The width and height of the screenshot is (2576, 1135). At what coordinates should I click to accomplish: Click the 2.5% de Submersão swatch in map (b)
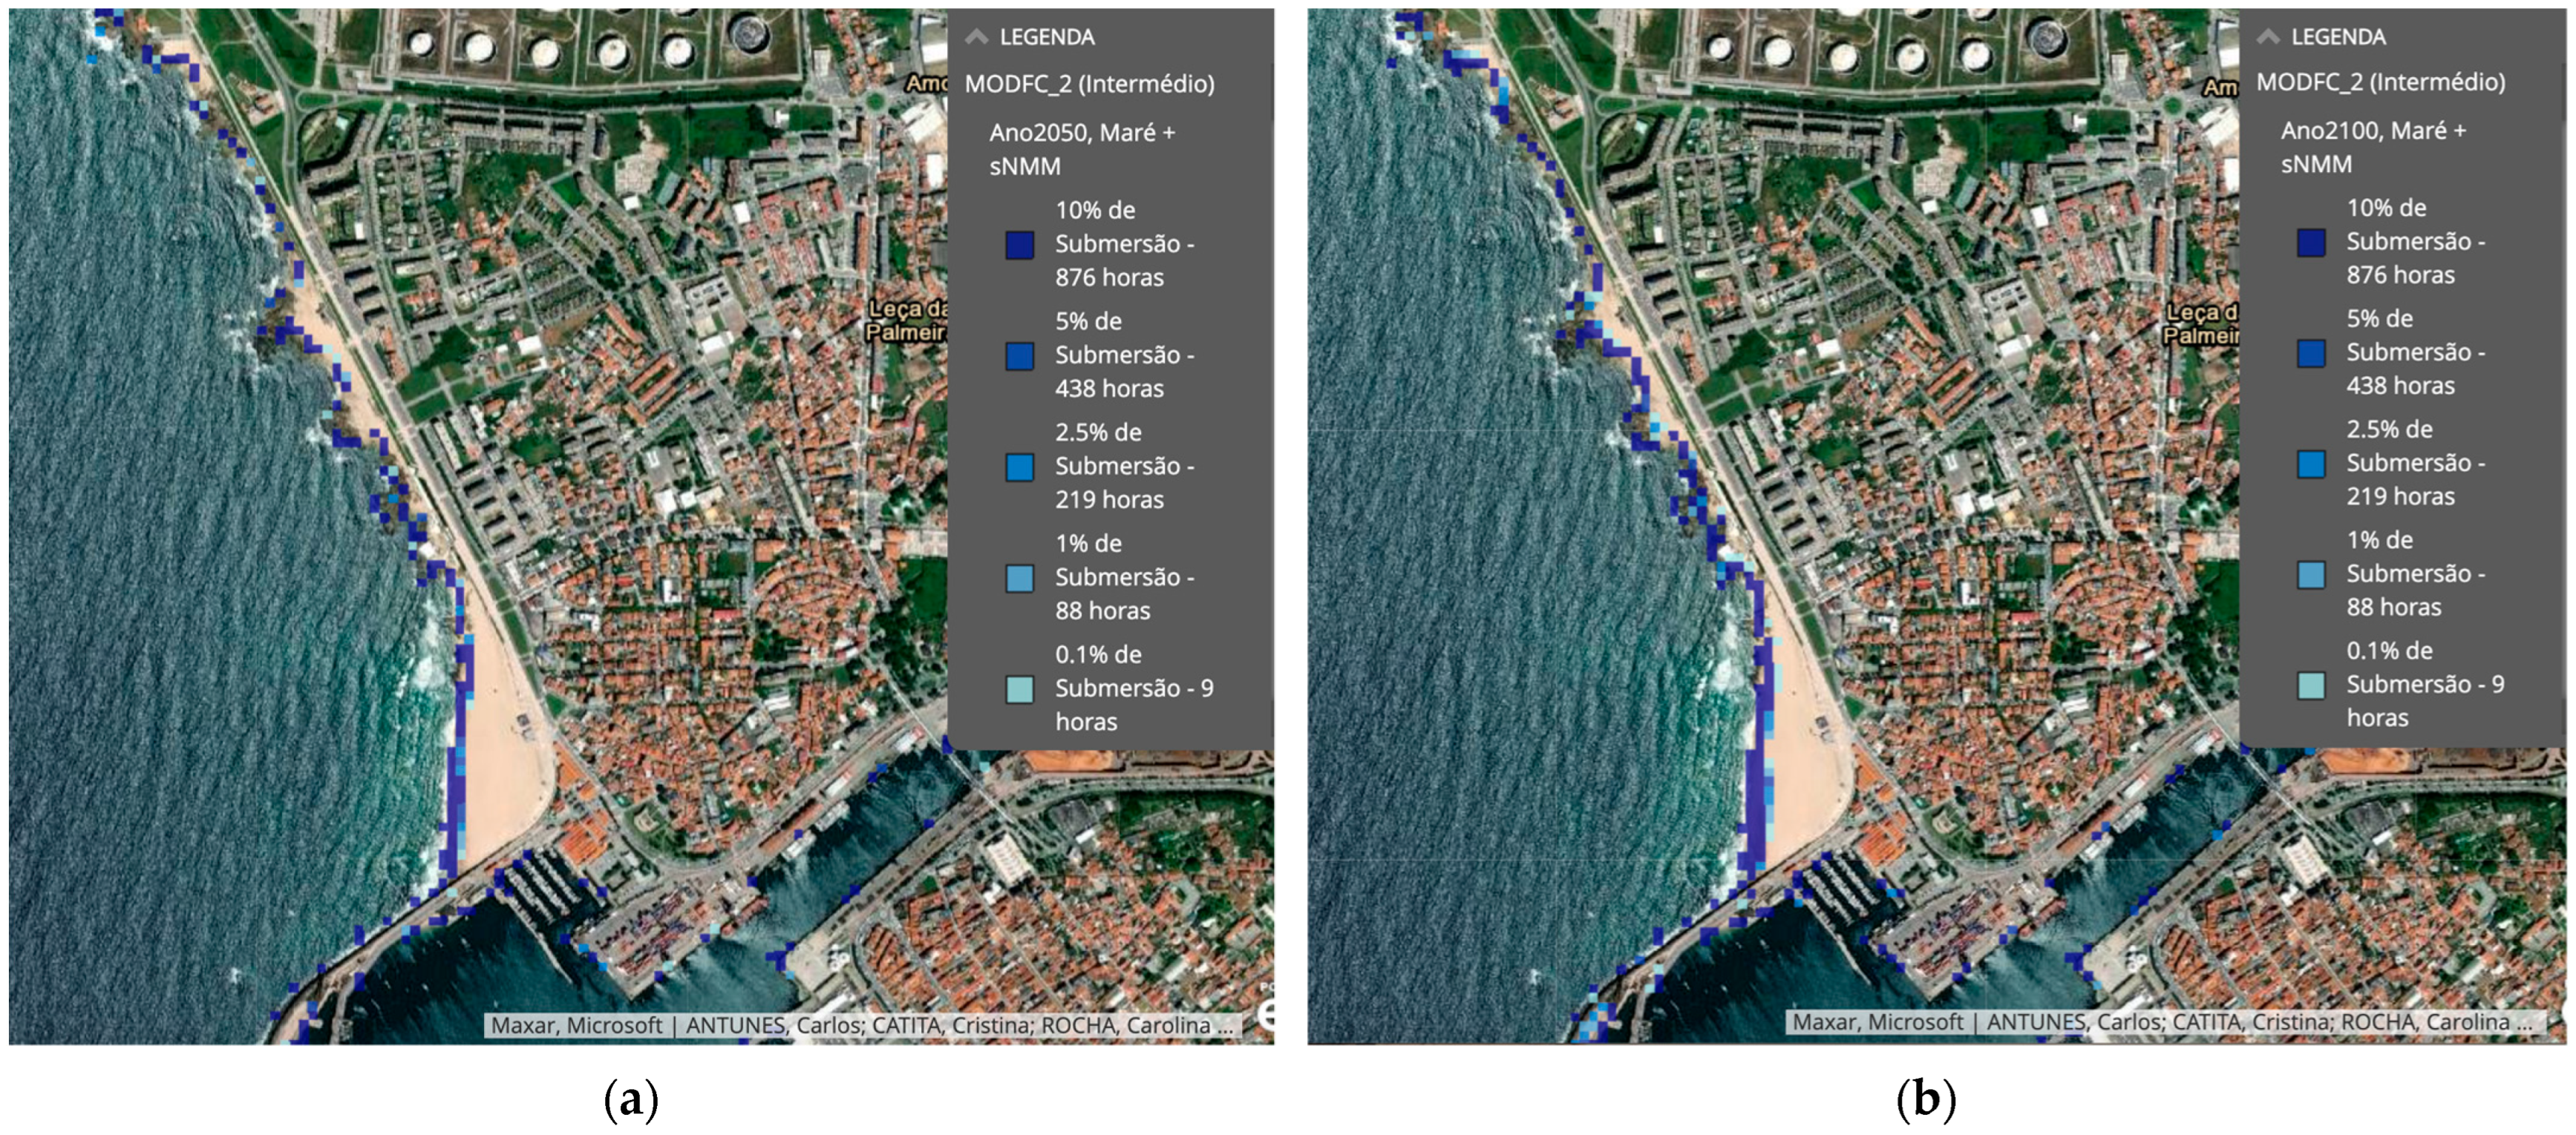coord(2311,464)
